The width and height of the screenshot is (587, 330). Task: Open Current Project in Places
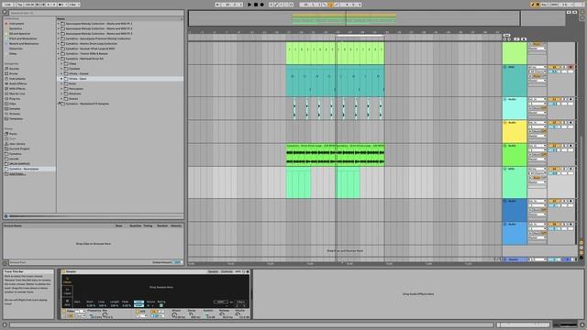coord(18,148)
